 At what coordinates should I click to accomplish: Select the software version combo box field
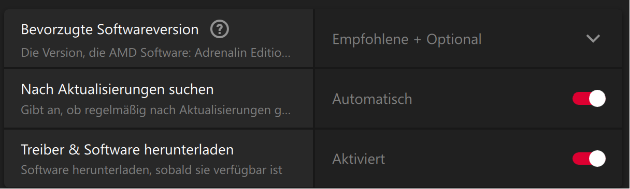[x=468, y=39]
